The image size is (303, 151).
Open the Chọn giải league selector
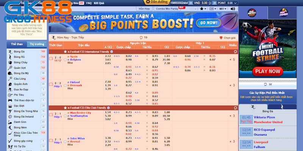coord(228,38)
